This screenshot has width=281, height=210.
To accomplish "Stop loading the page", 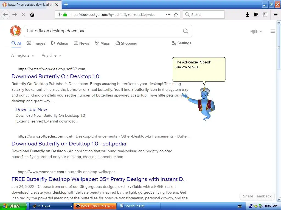I will click(x=23, y=14).
